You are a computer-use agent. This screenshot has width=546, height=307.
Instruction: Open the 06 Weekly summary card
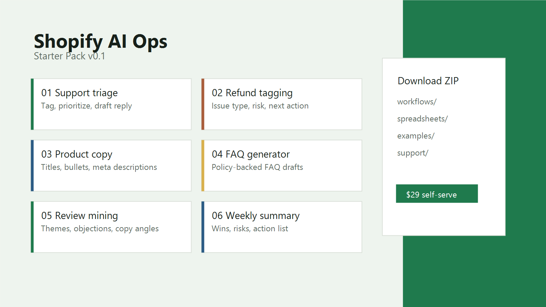pyautogui.click(x=282, y=227)
